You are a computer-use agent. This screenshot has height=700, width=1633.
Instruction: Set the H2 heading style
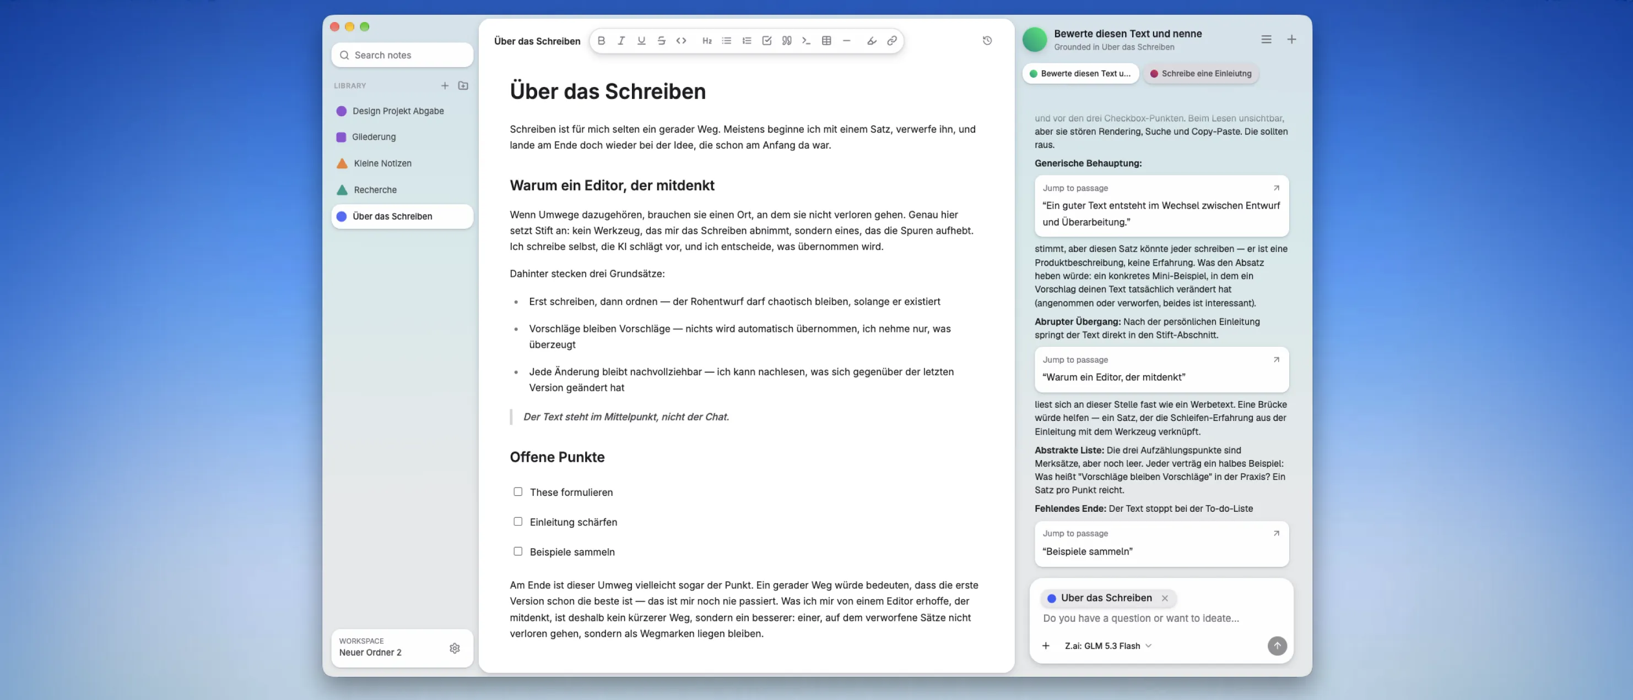point(707,41)
